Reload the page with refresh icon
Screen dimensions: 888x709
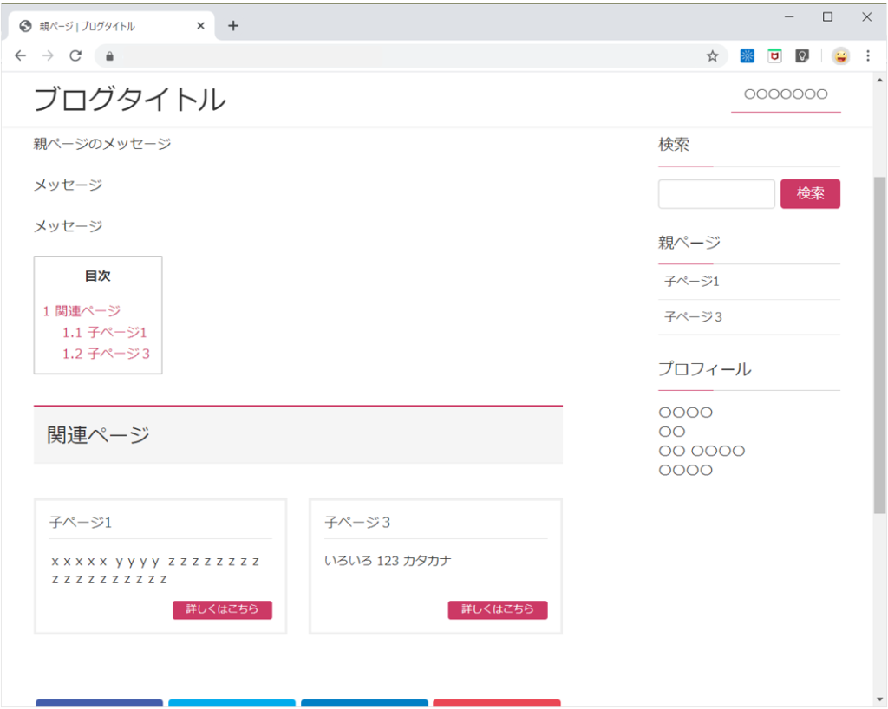coord(75,56)
